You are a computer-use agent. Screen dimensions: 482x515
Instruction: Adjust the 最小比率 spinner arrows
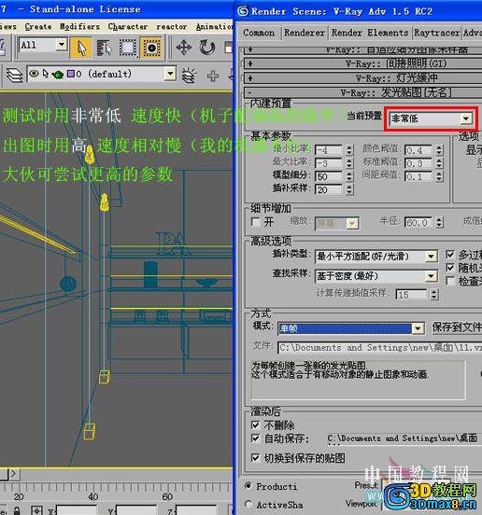pyautogui.click(x=349, y=150)
